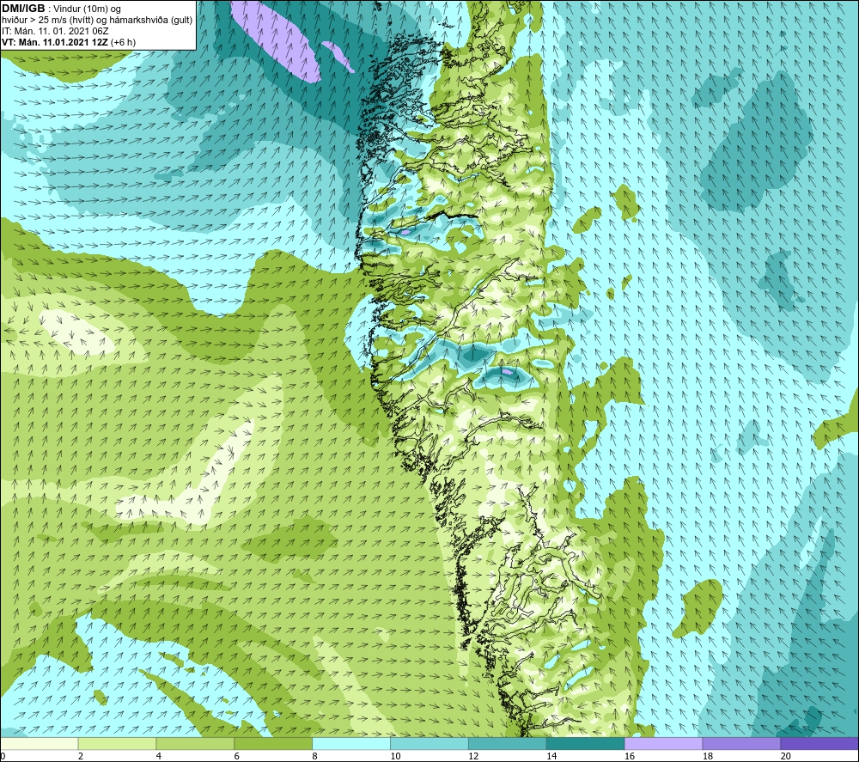This screenshot has width=859, height=762.
Task: Click the 18–20 m/s violet swatch
Action: click(x=741, y=743)
